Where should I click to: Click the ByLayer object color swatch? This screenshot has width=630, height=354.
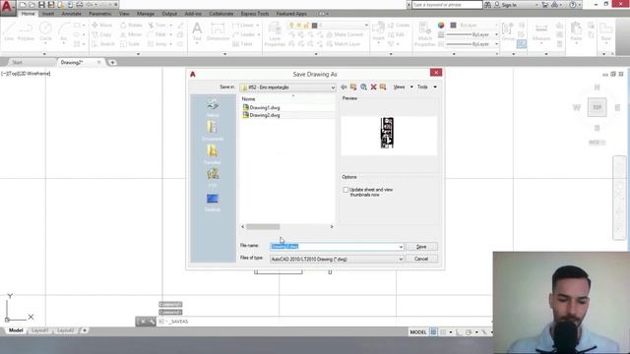[453, 26]
